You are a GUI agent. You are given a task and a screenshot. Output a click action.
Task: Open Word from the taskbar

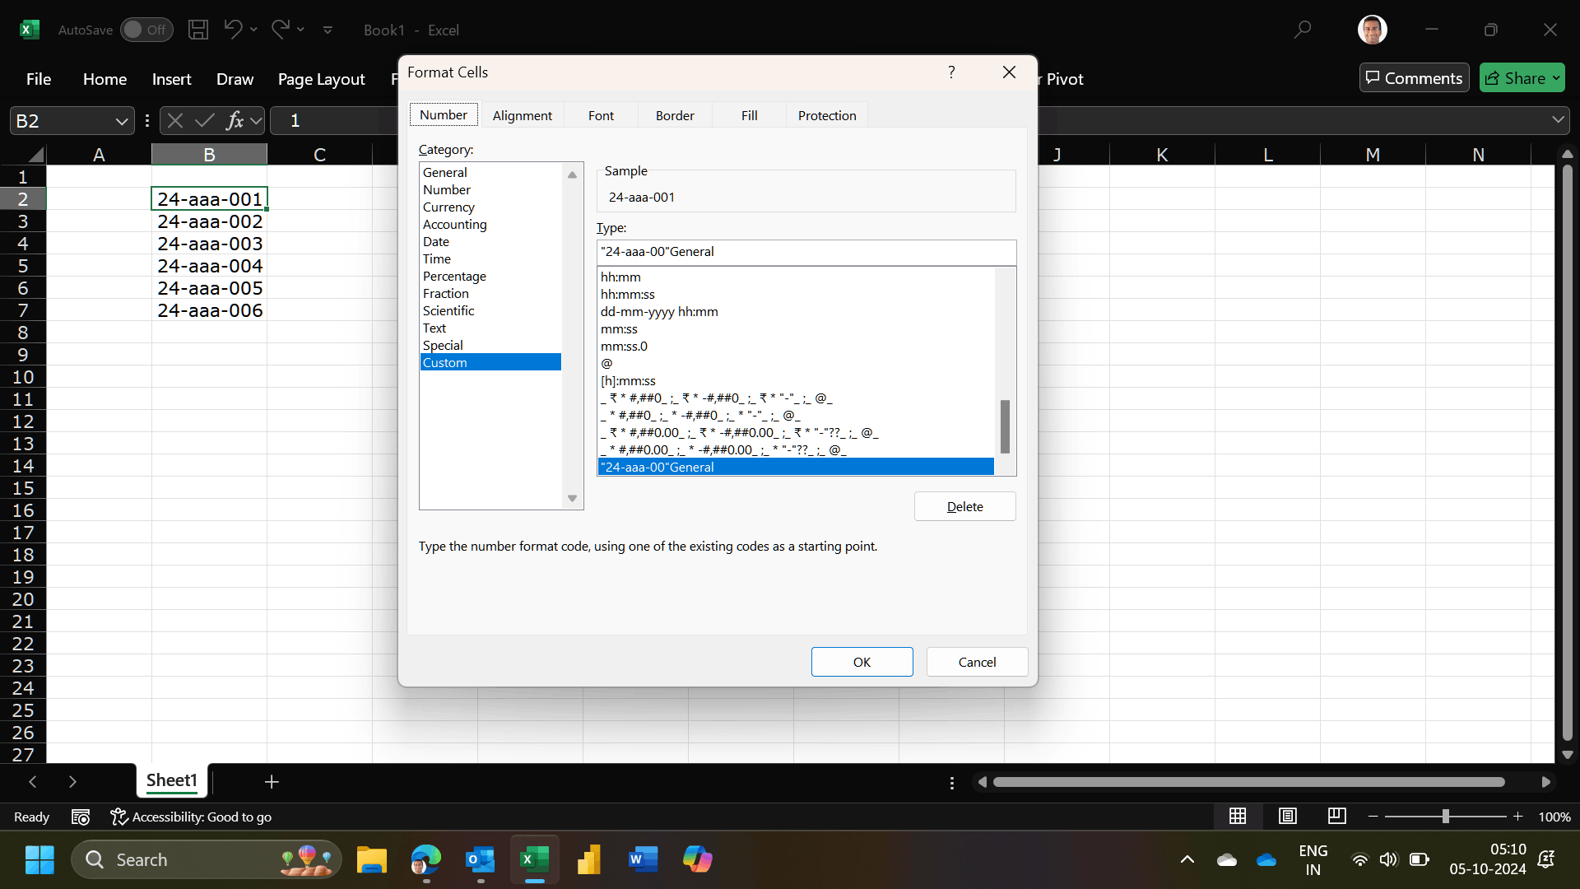[x=643, y=859]
